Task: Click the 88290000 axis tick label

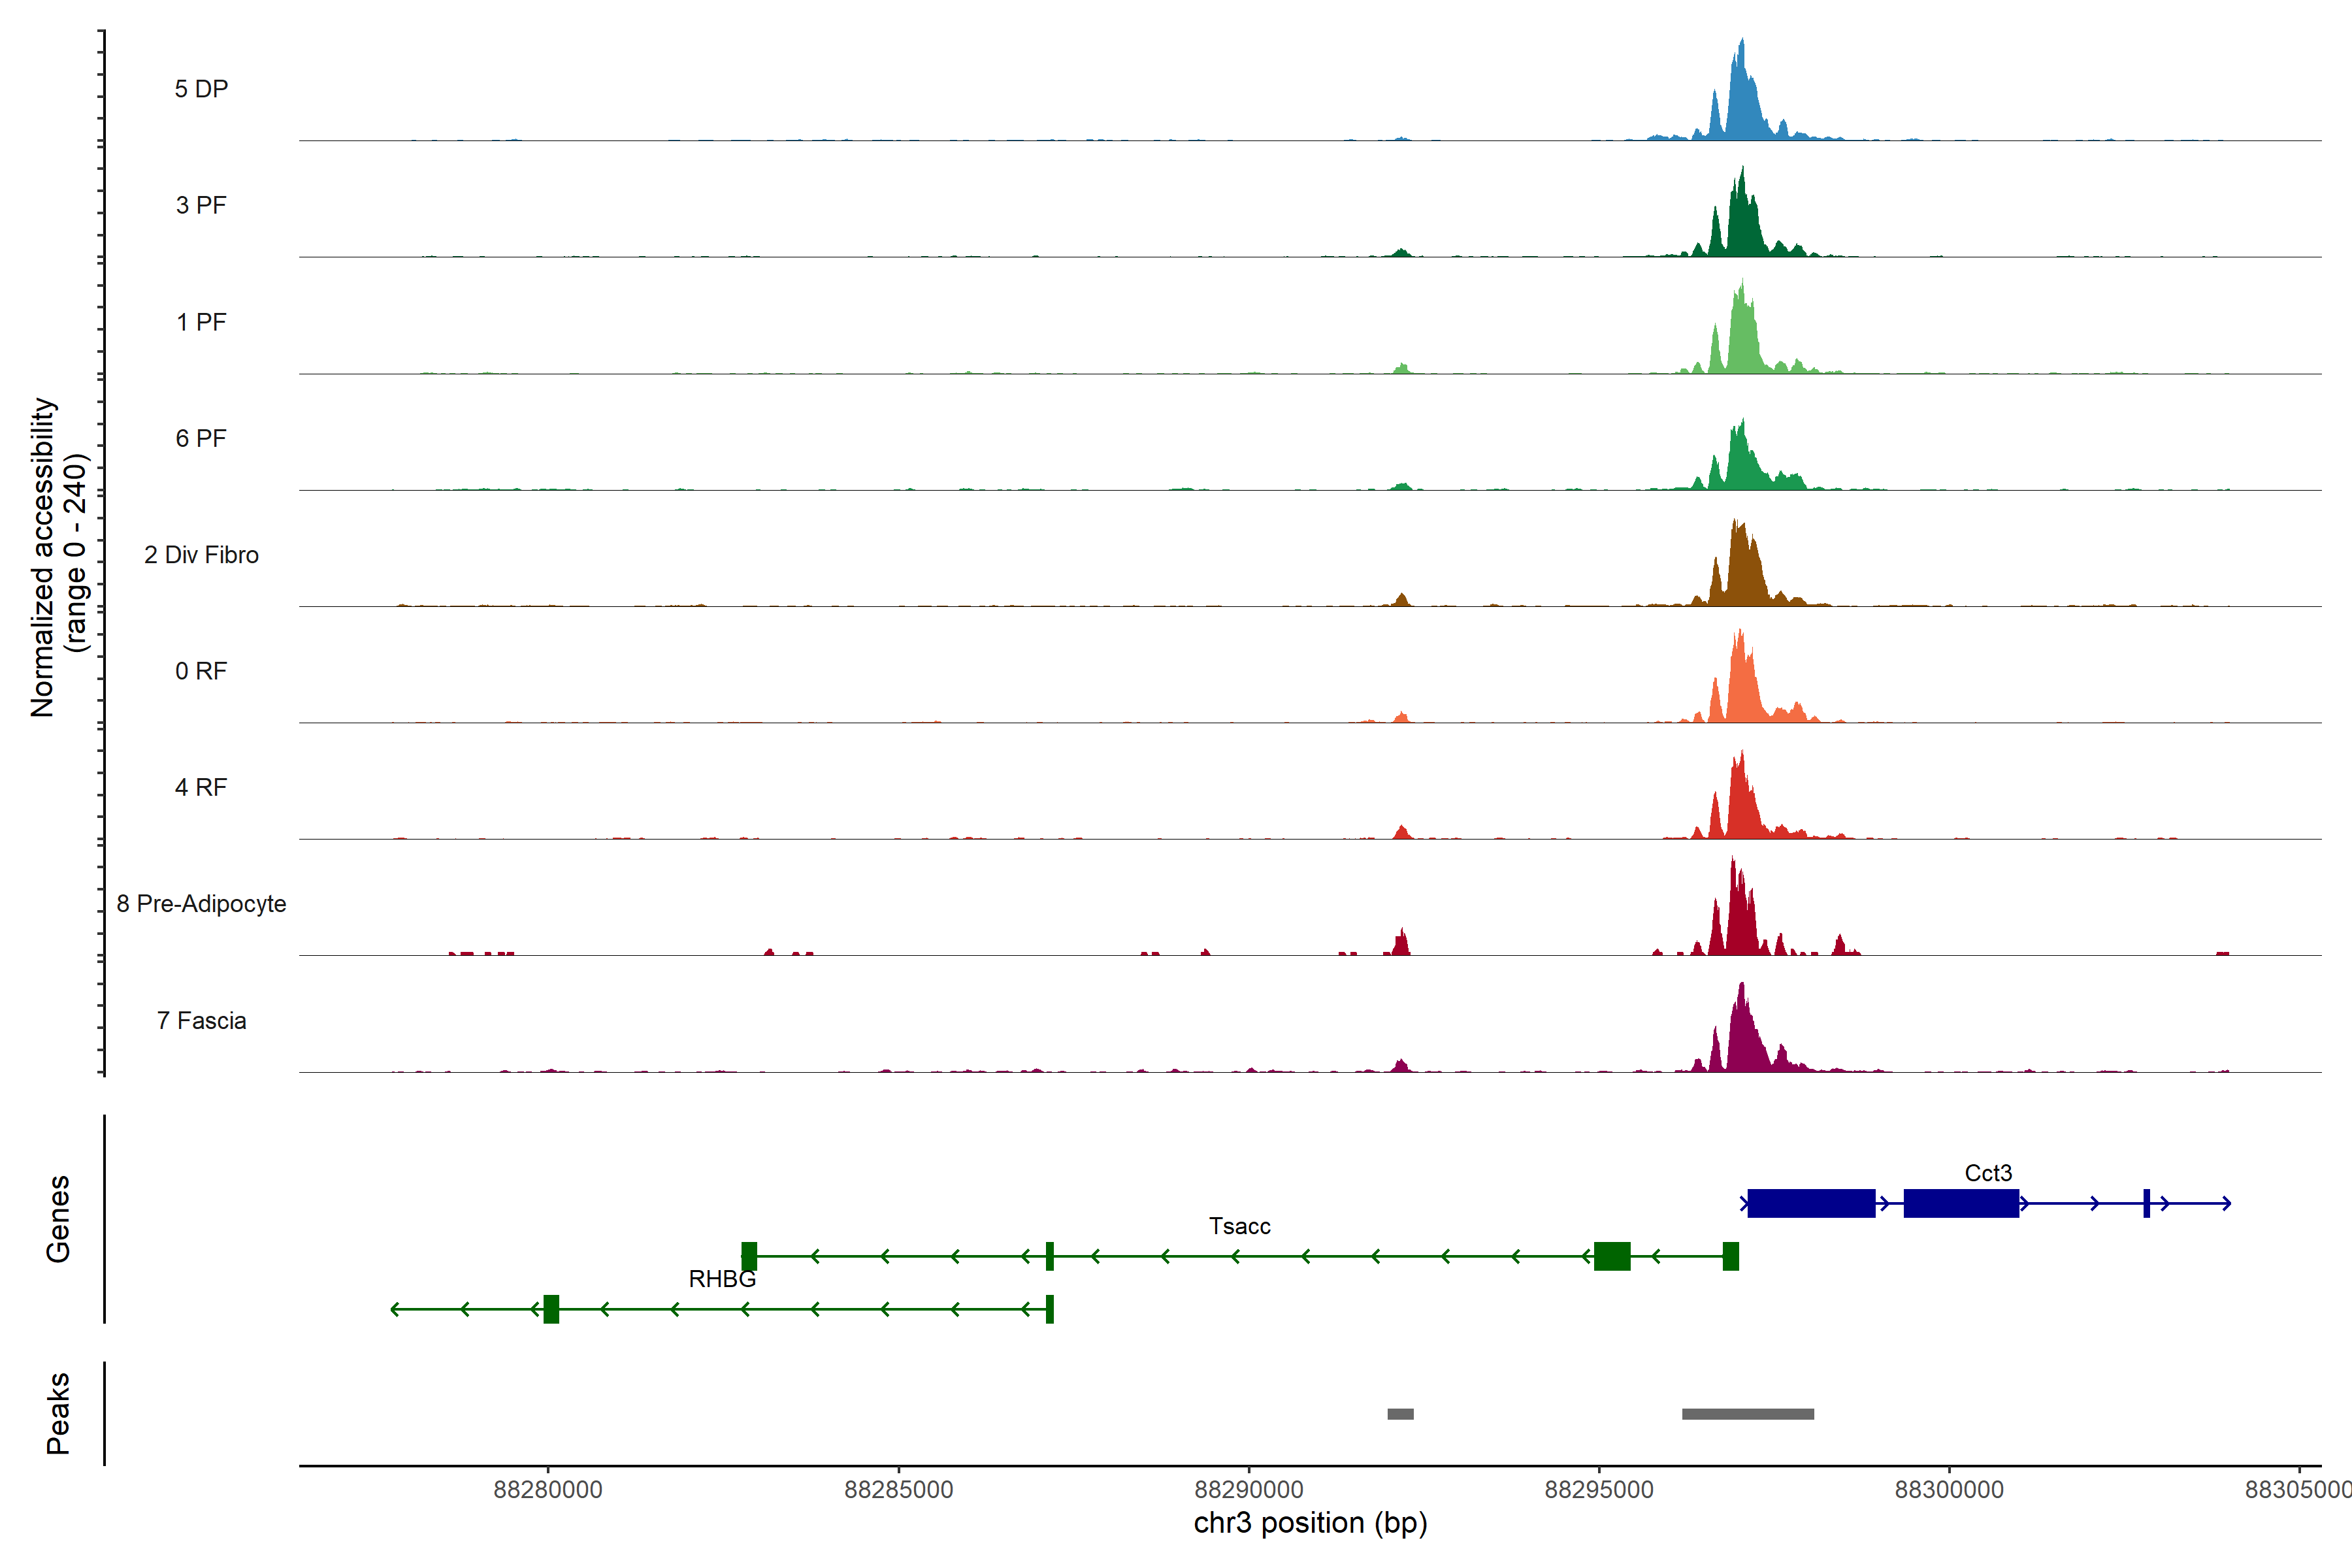Action: point(1248,1490)
